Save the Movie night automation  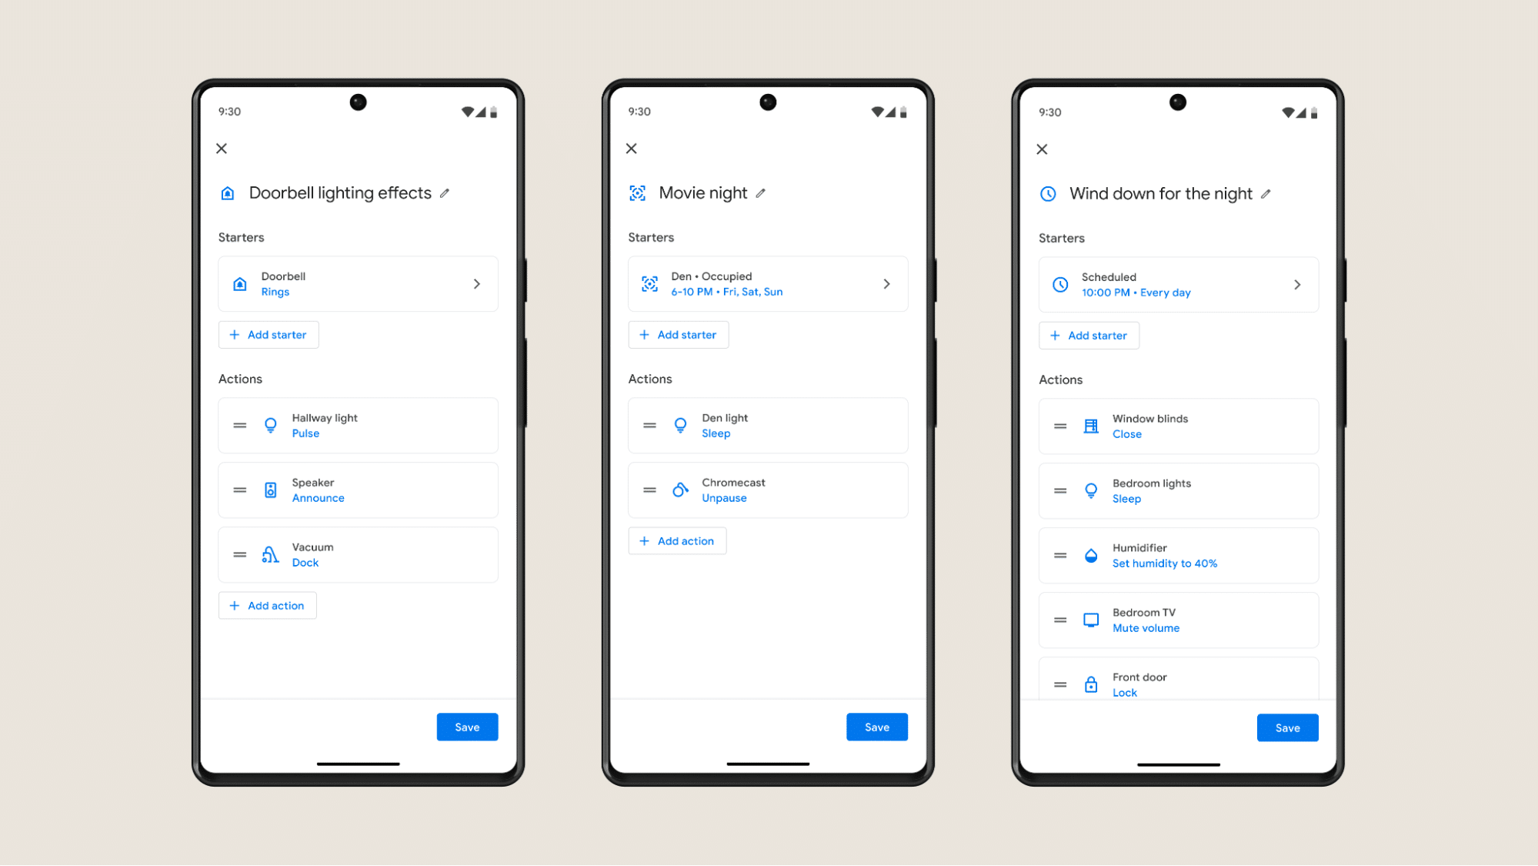pyautogui.click(x=877, y=727)
